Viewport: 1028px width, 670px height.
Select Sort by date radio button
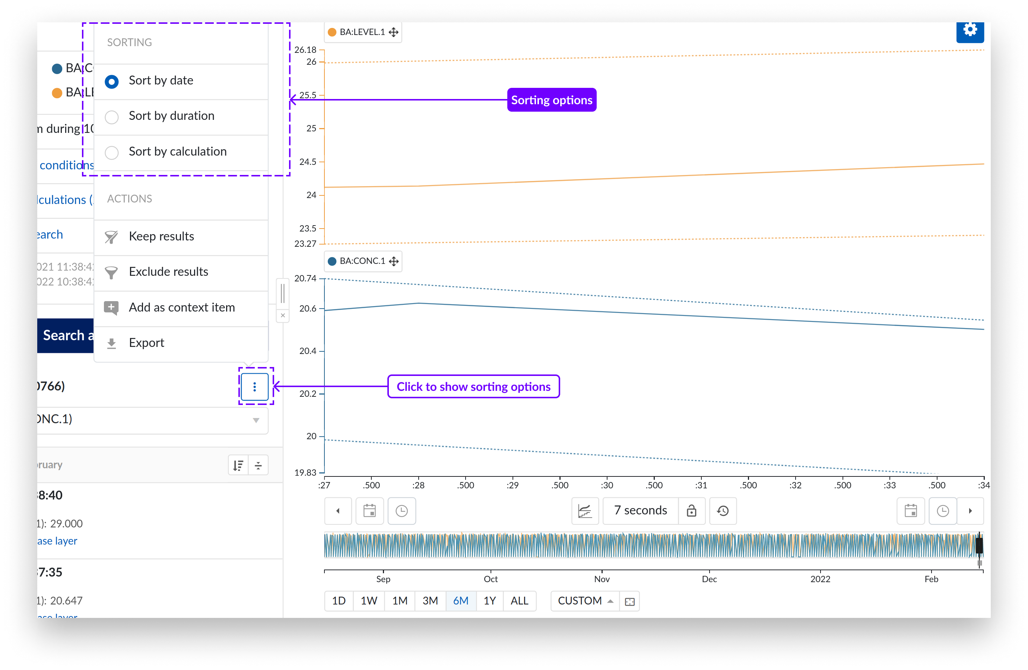[112, 81]
